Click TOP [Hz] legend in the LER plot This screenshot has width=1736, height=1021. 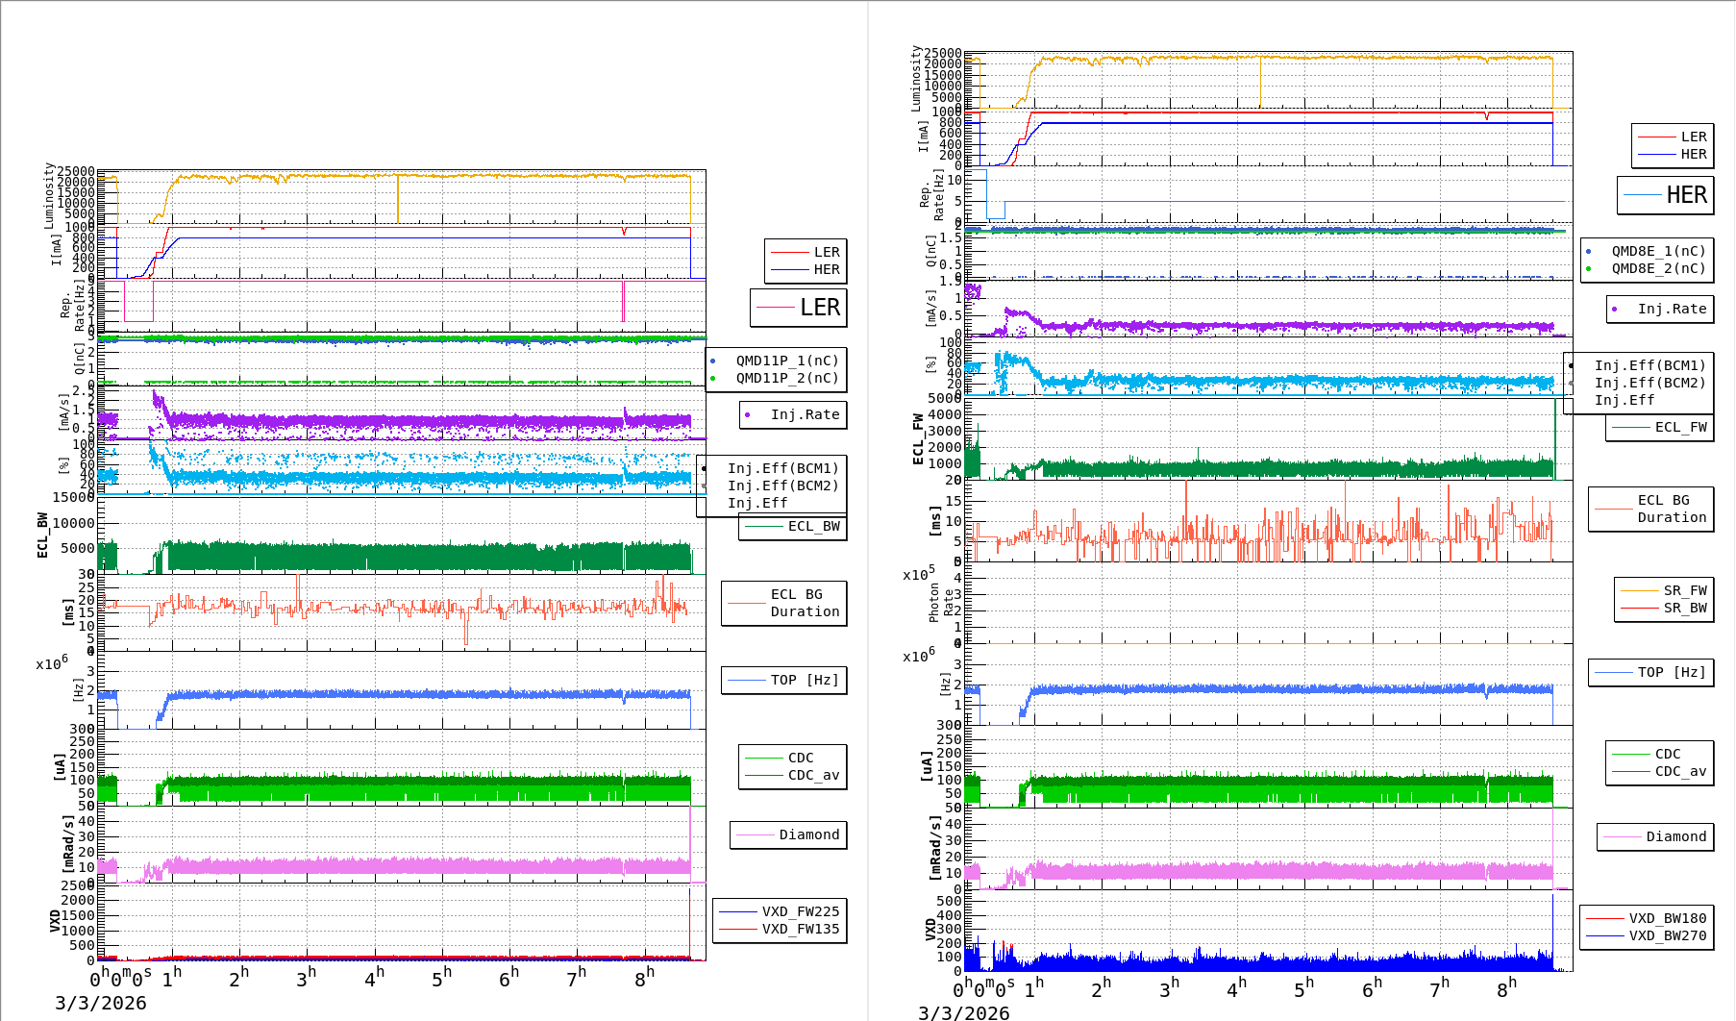pyautogui.click(x=783, y=681)
